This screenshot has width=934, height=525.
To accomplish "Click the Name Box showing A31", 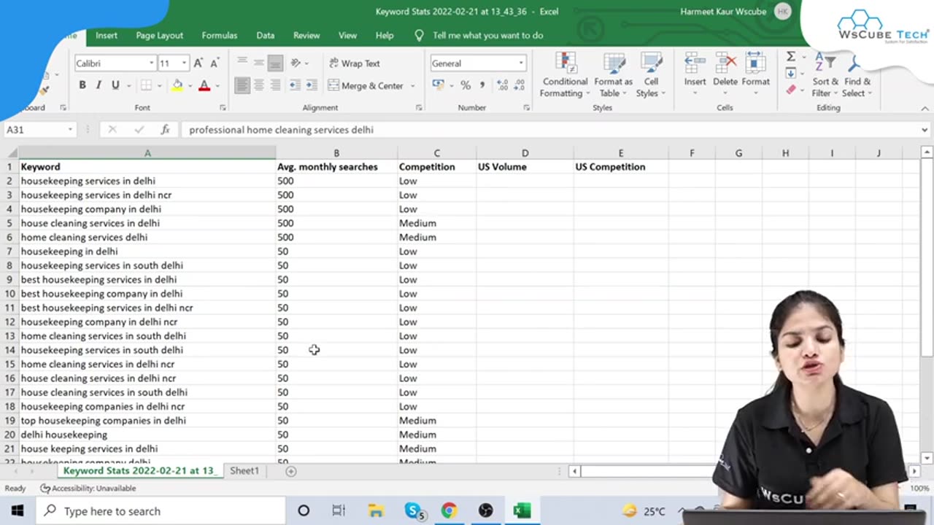I will 39,130.
